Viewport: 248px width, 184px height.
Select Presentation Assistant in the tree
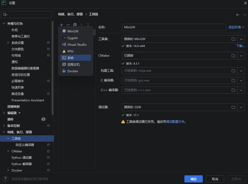(x=28, y=100)
